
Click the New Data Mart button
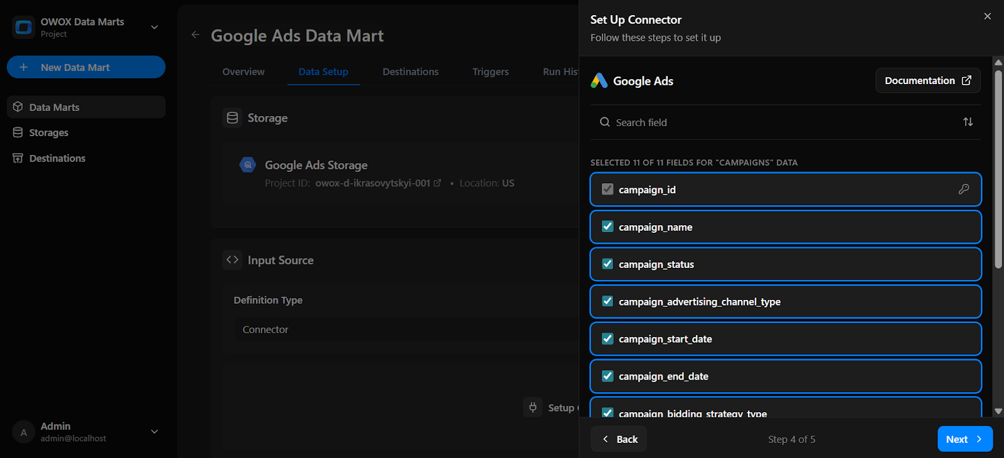click(x=86, y=67)
